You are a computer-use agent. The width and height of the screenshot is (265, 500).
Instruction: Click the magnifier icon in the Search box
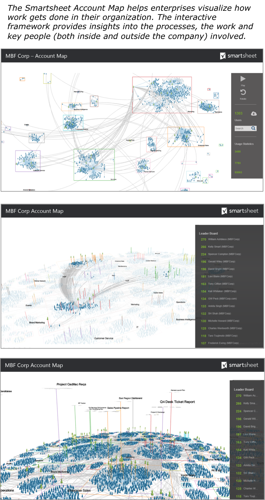coord(253,128)
